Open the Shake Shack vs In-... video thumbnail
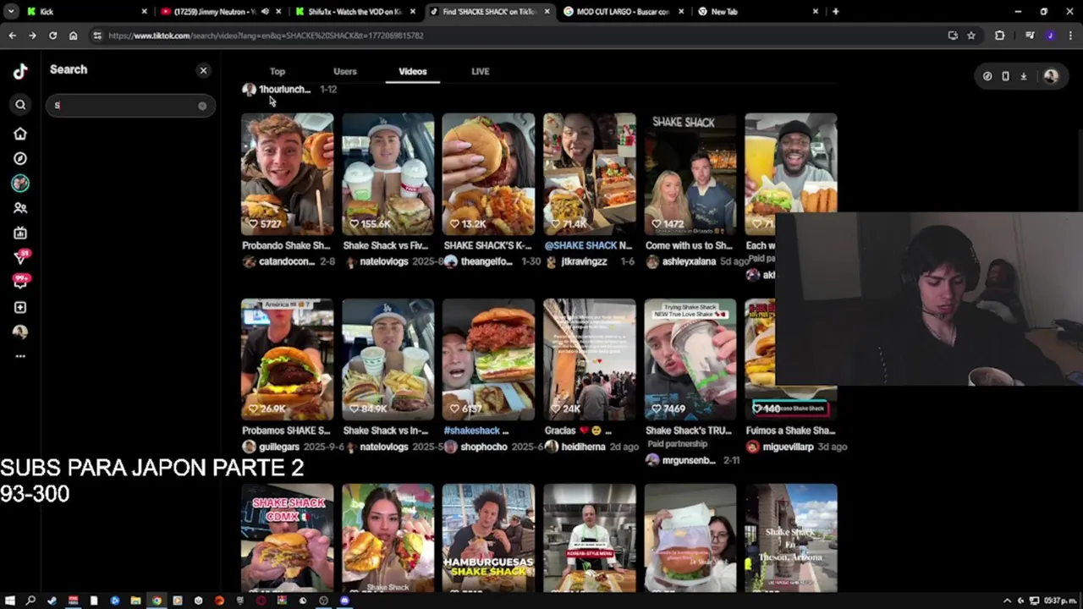 [388, 359]
